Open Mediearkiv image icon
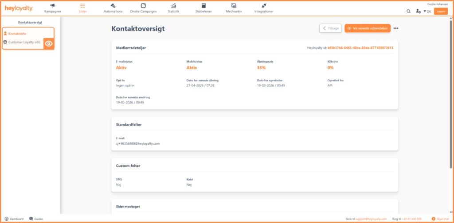 coord(234,5)
